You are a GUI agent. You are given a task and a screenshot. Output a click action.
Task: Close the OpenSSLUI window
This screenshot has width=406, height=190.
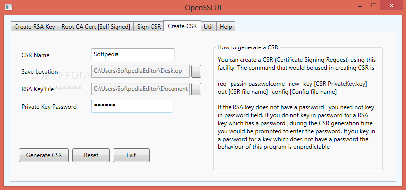392,5
